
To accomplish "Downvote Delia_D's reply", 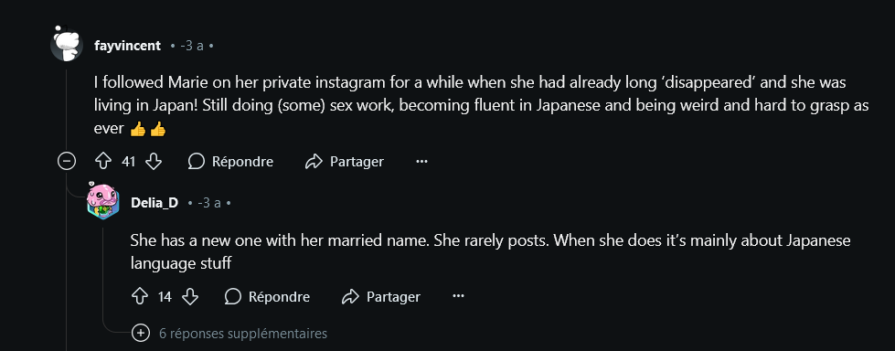I will point(190,297).
